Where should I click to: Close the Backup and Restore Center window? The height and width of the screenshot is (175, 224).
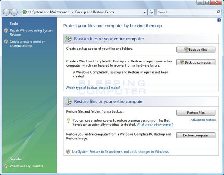tap(216, 3)
